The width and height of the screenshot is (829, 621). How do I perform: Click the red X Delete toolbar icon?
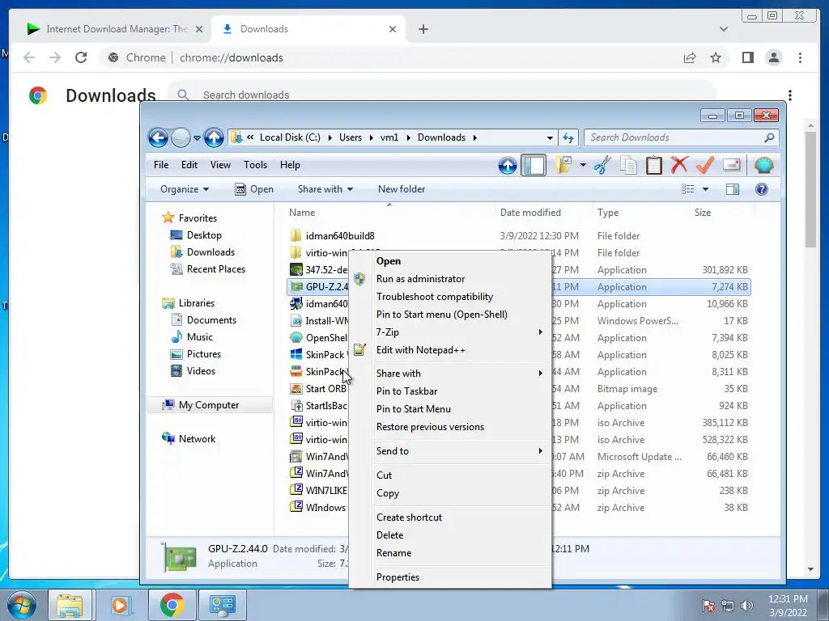(679, 165)
